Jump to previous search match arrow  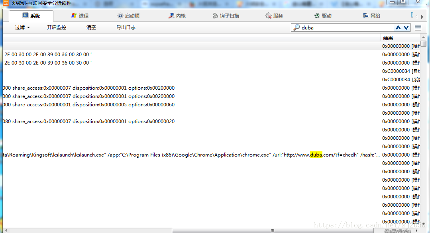[x=398, y=27]
